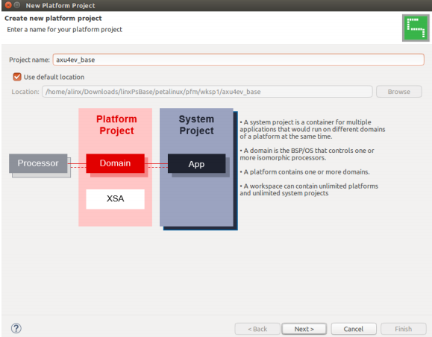Click the XSA box in the diagram
Image resolution: width=432 pixels, height=337 pixels.
[x=115, y=199]
